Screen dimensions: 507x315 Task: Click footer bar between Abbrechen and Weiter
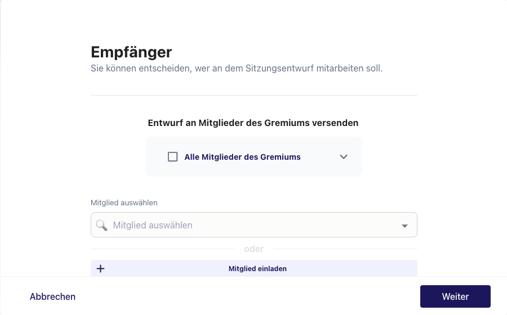click(x=248, y=296)
